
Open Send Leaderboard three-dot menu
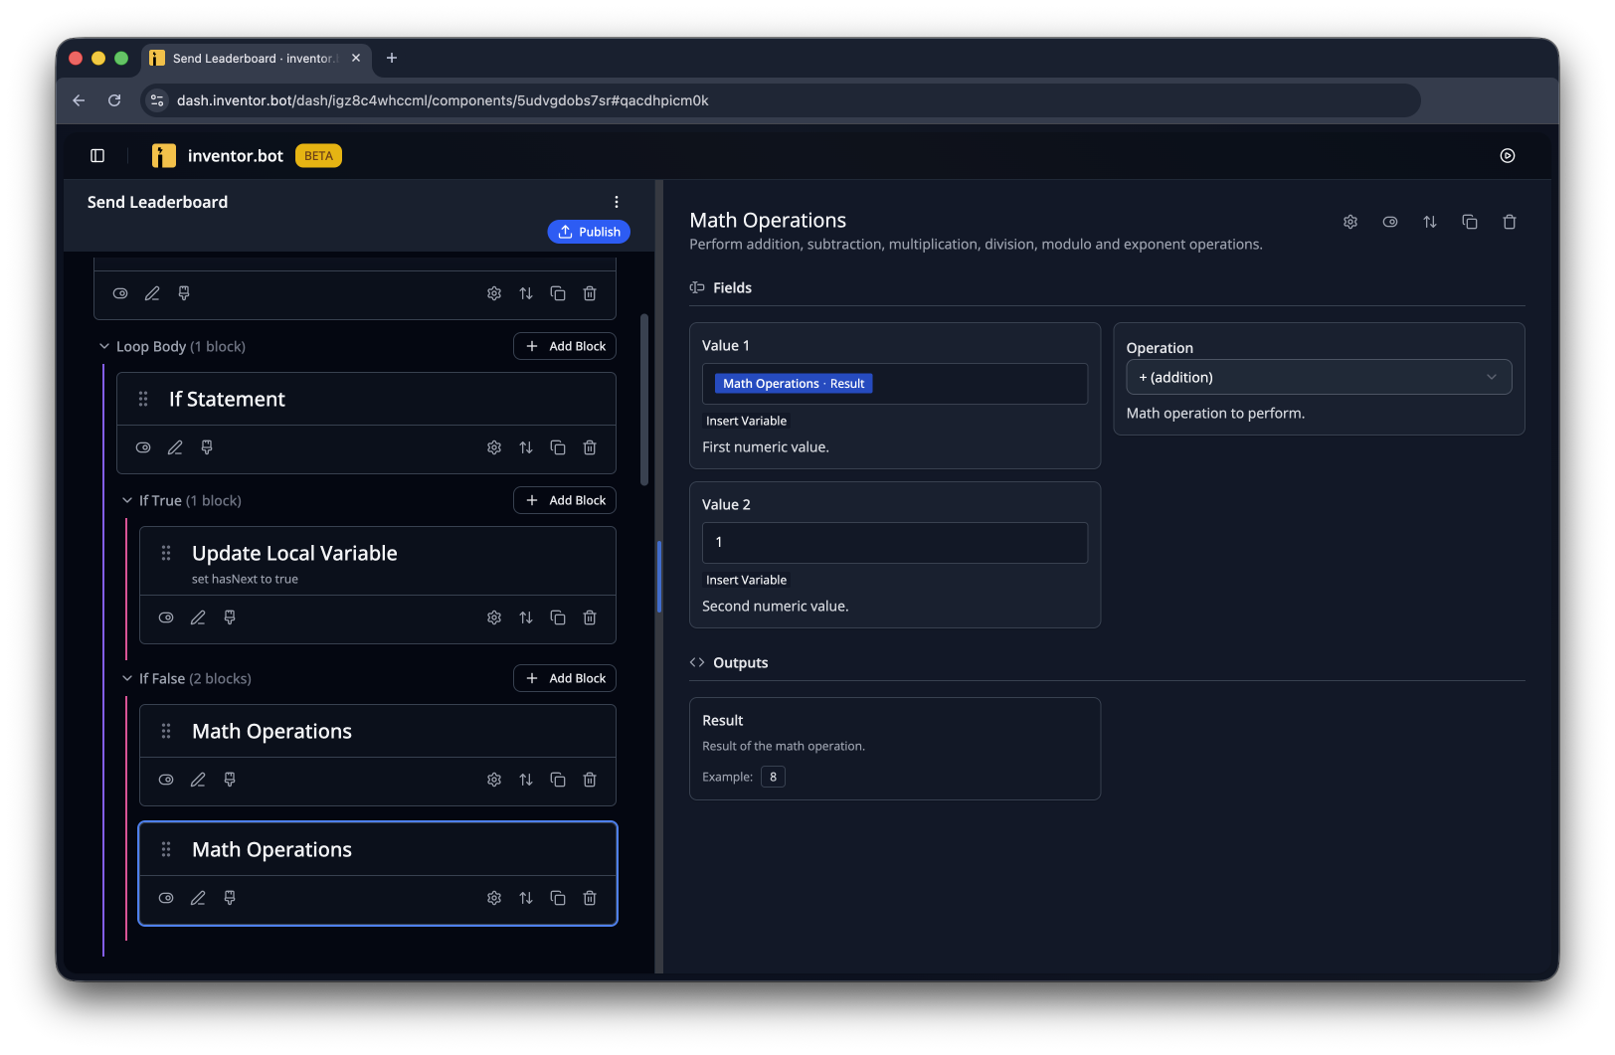(x=617, y=202)
